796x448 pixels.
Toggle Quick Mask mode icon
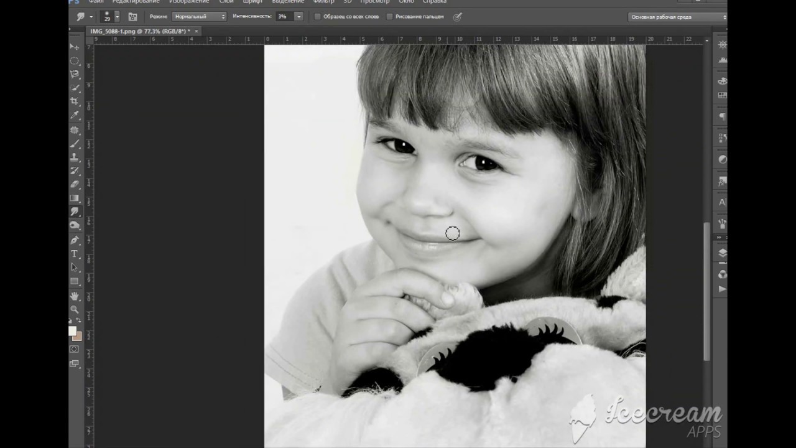pyautogui.click(x=75, y=349)
